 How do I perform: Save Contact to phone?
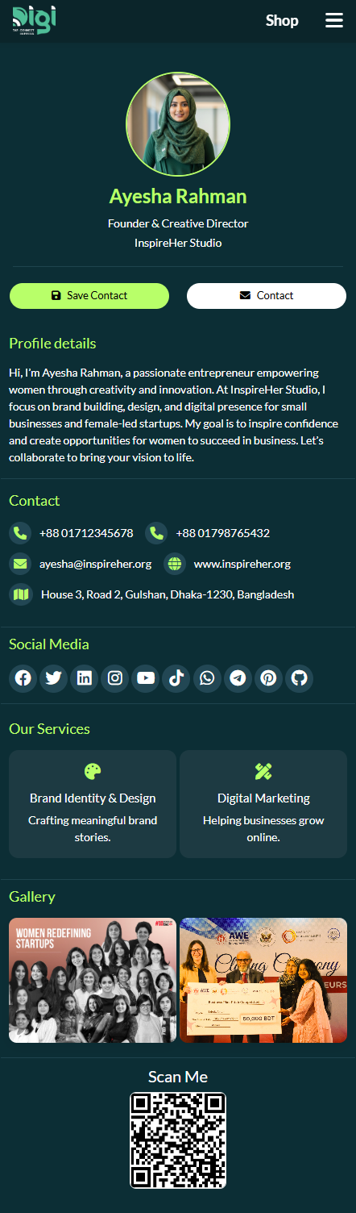89,296
